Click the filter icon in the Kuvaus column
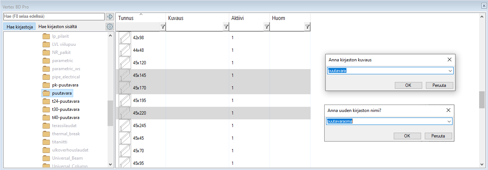488x170 pixels. click(226, 27)
